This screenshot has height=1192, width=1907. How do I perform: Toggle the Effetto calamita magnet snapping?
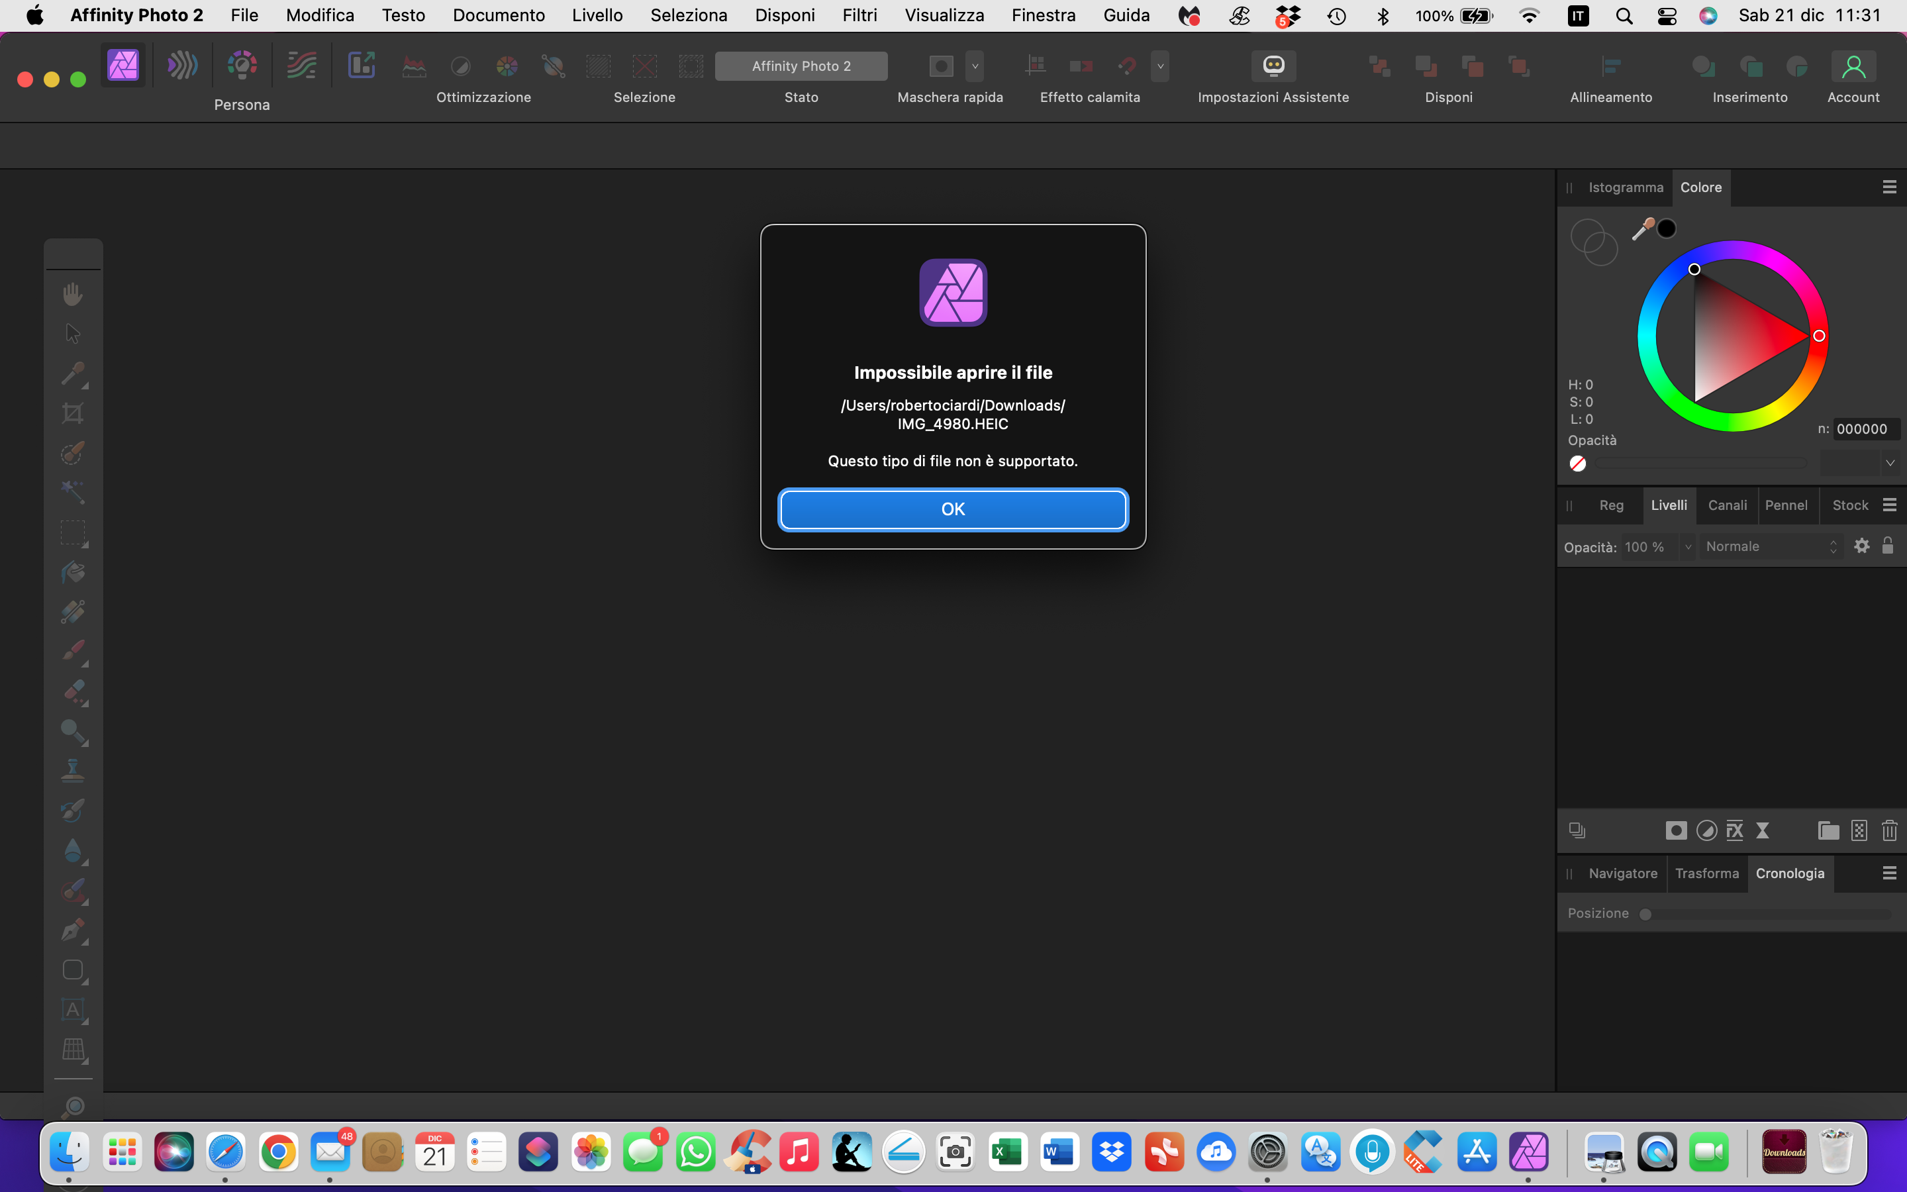[1127, 66]
